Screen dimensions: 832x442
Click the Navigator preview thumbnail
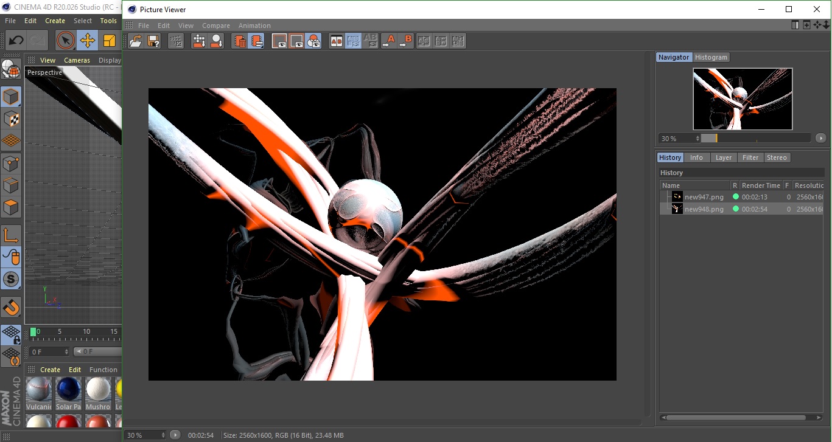click(743, 98)
